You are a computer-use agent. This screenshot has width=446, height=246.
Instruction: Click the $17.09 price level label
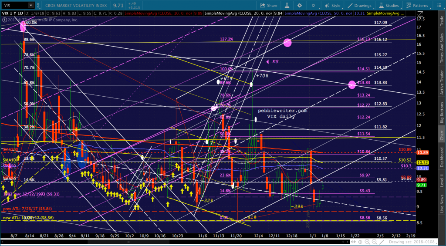click(x=381, y=22)
